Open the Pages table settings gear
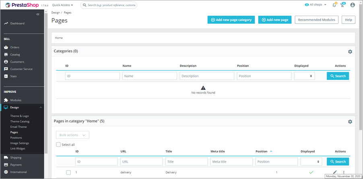This screenshot has height=179, width=363. [x=350, y=122]
